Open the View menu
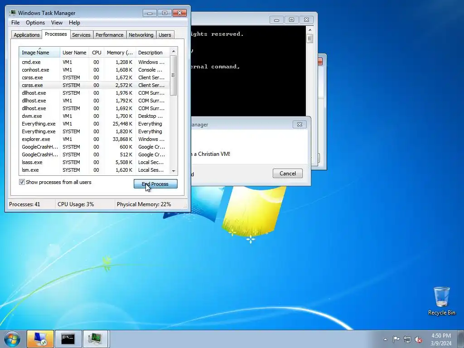464x348 pixels. (x=57, y=23)
